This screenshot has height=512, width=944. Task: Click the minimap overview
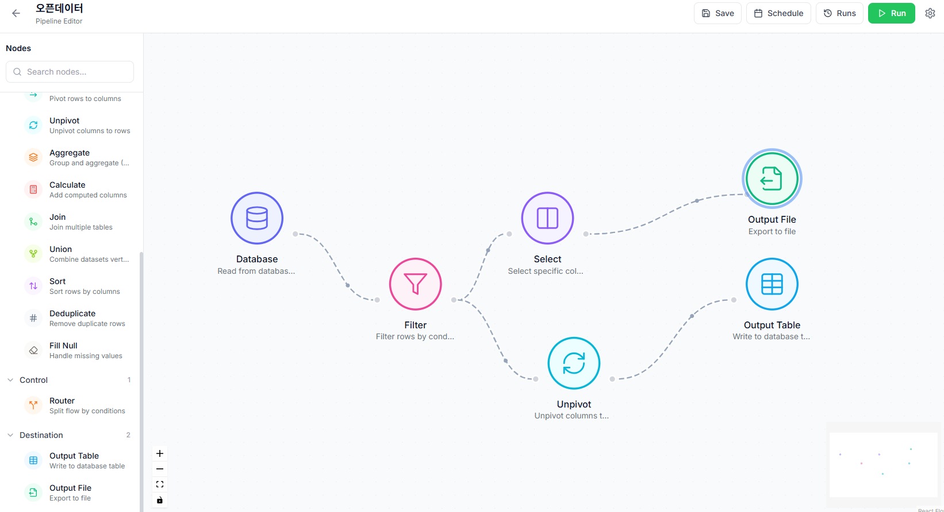click(884, 465)
